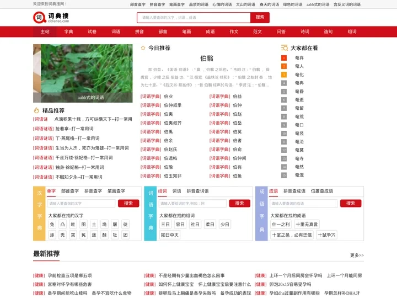Switch to the 笔画查字 tab
Viewport: 397px width, 298px height.
pyautogui.click(x=116, y=191)
